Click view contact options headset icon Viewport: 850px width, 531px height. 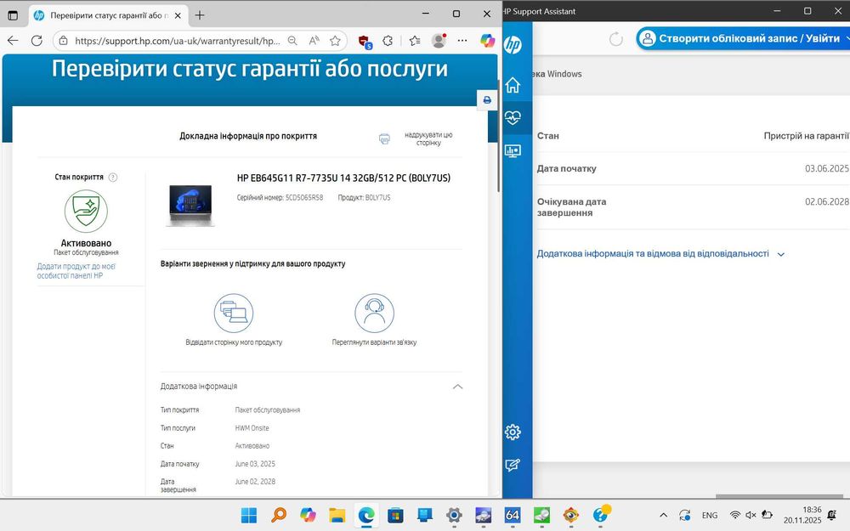(374, 314)
